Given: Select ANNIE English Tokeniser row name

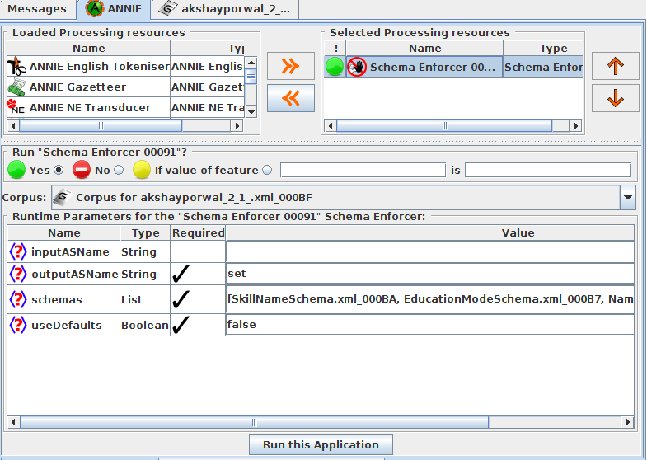Looking at the screenshot, I should click(100, 67).
